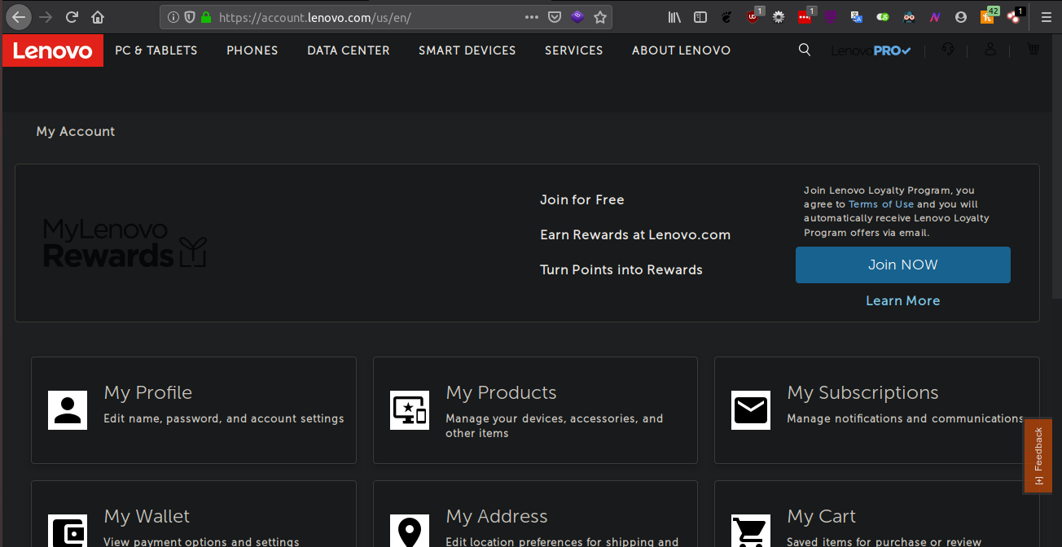Open tracking protection shield in address bar
The height and width of the screenshot is (547, 1062).
click(x=190, y=16)
